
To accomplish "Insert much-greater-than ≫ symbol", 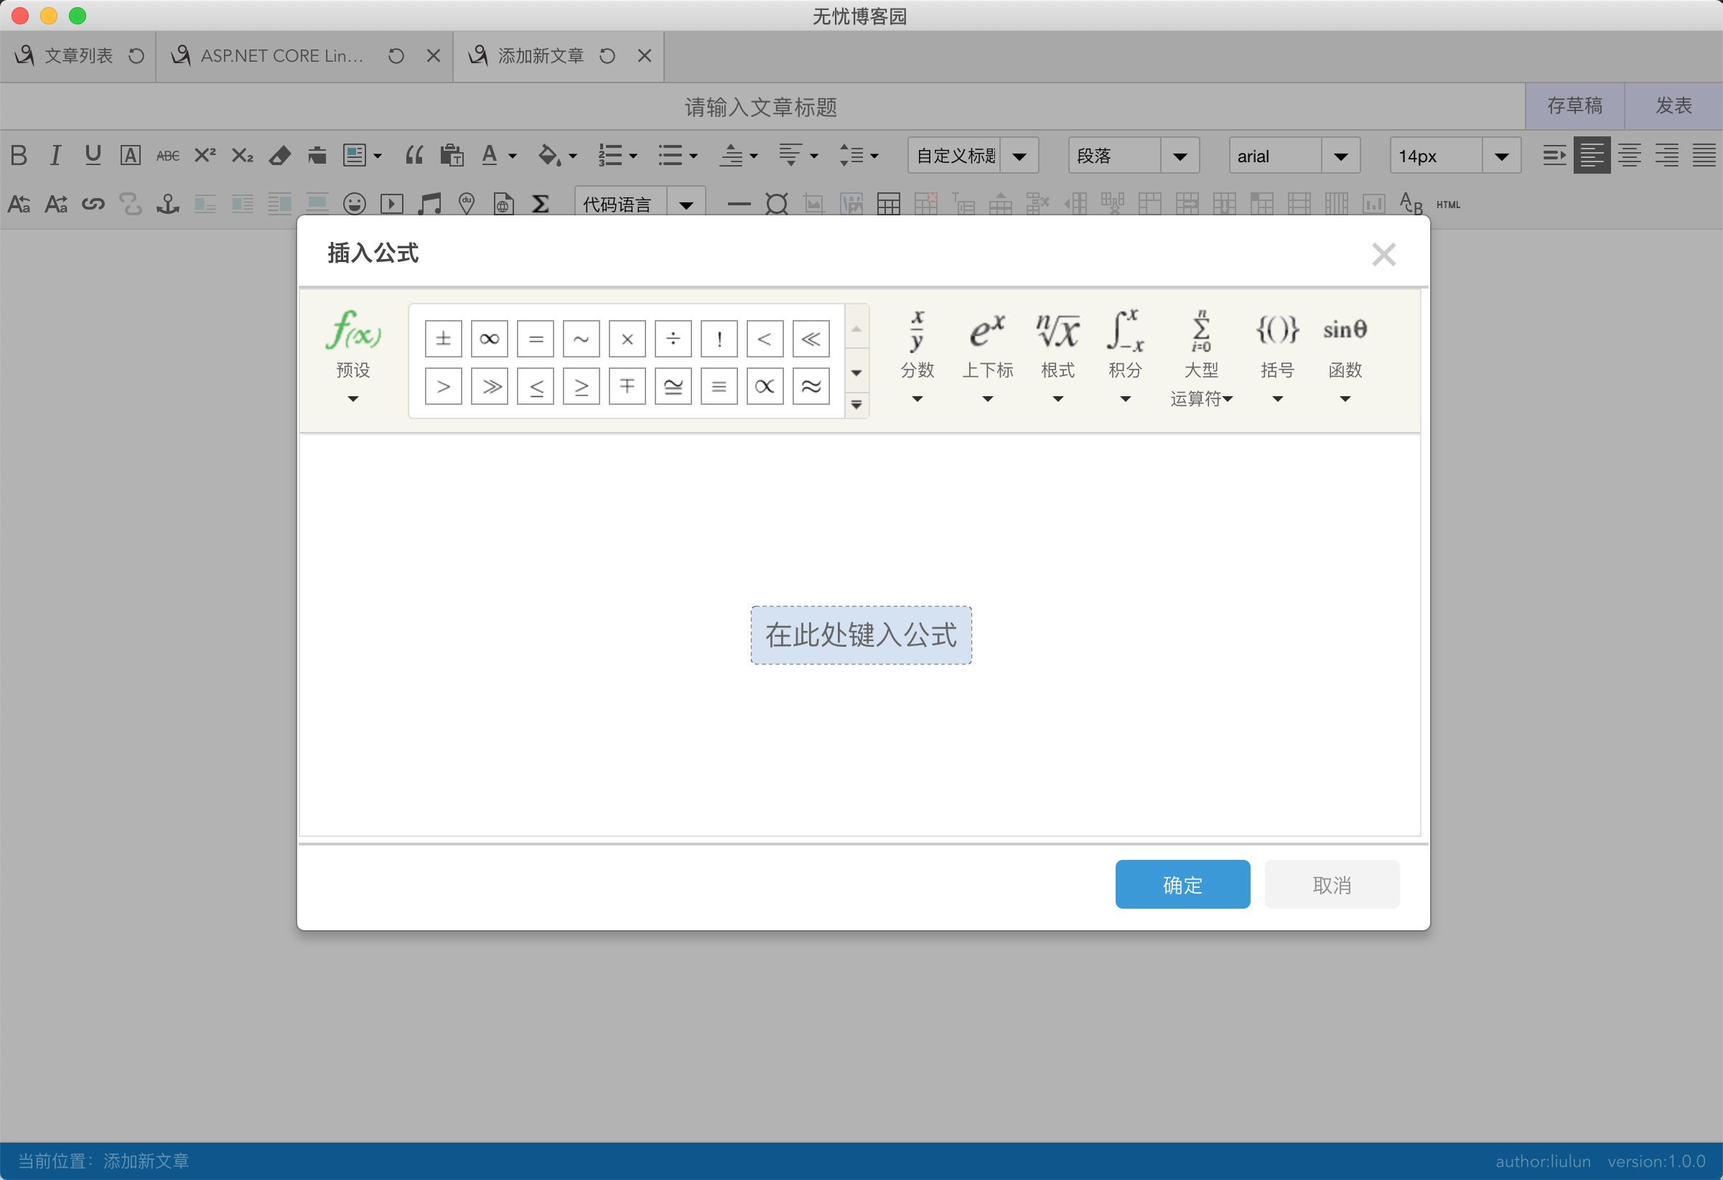I will point(490,386).
